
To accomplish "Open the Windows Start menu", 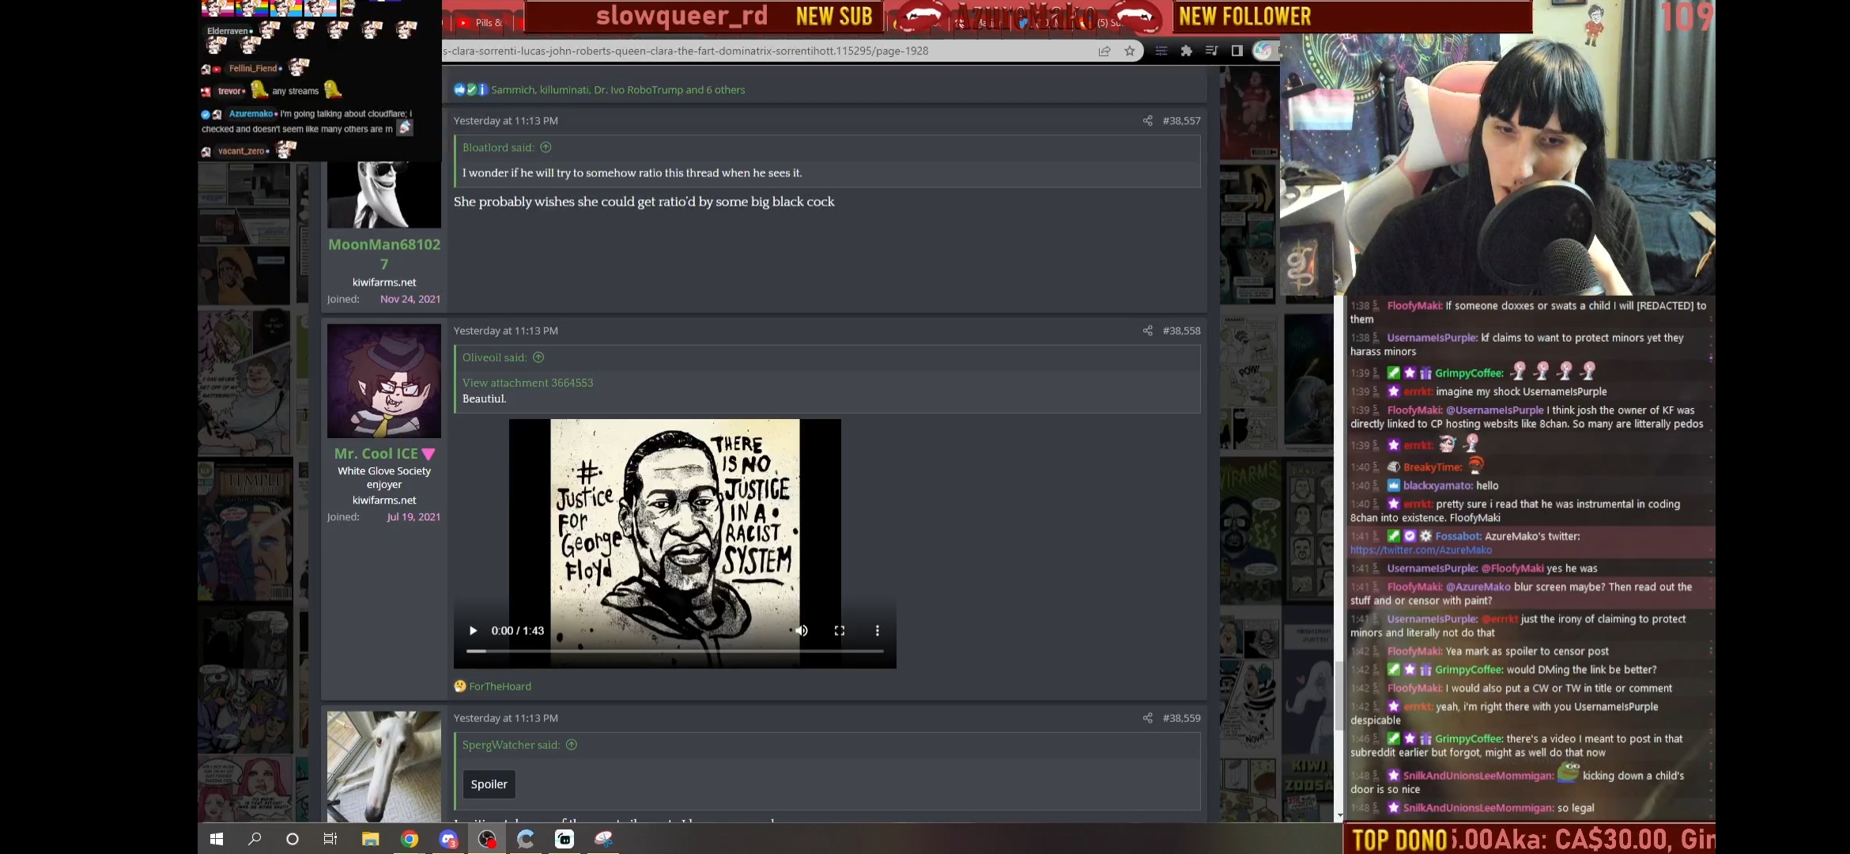I will 217,839.
